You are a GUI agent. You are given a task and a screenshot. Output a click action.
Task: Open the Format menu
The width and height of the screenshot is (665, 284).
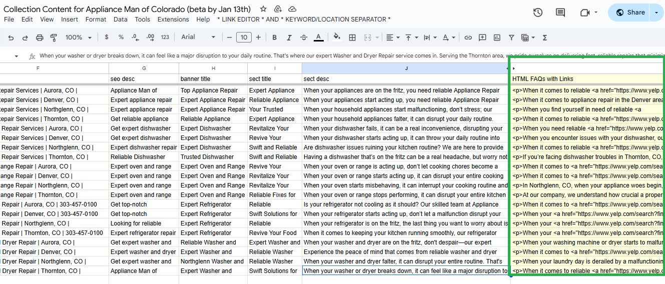pos(96,19)
